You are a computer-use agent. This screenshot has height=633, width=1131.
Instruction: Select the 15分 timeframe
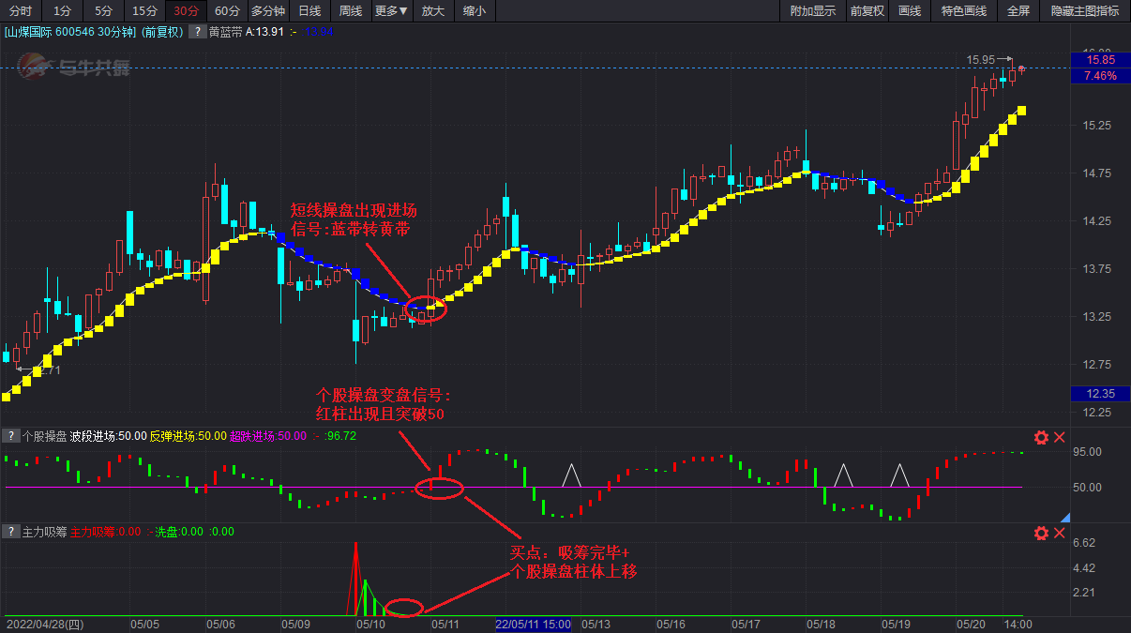144,11
